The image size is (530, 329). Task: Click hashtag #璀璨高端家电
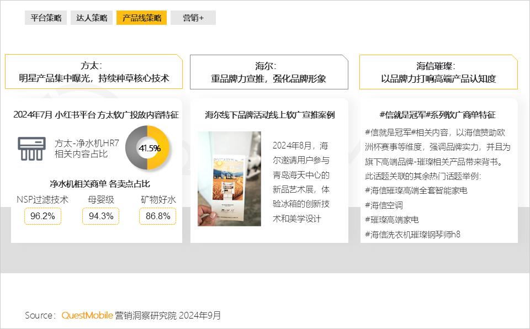tap(392, 220)
